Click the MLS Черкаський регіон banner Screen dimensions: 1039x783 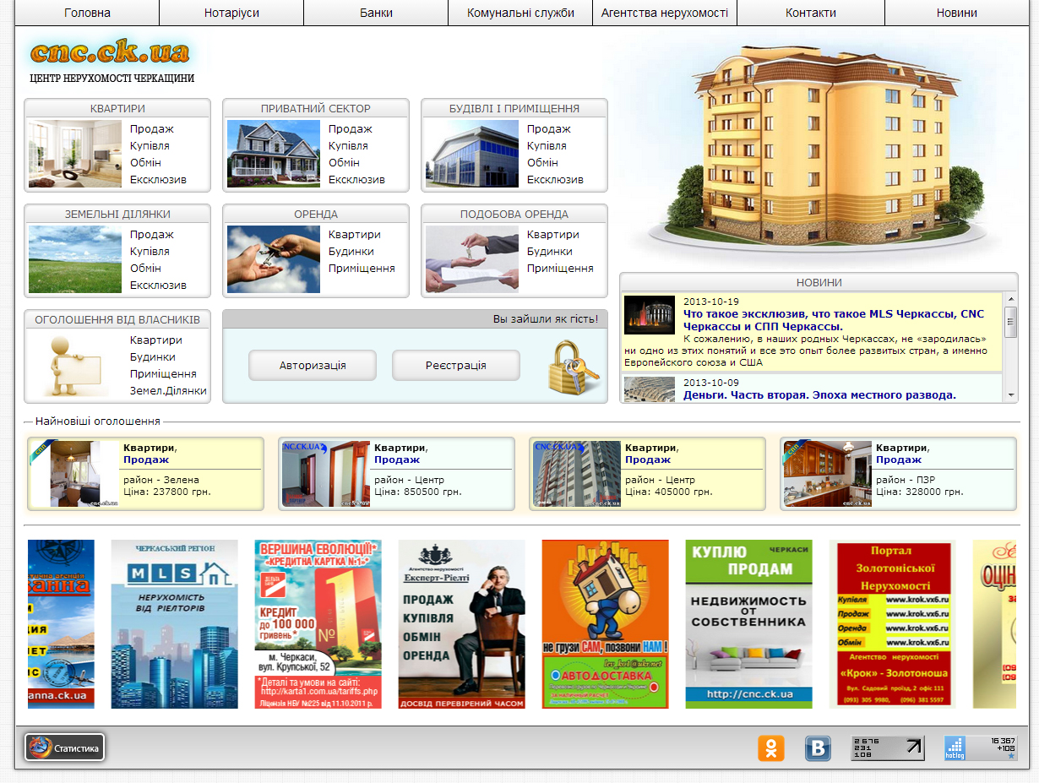click(x=175, y=624)
